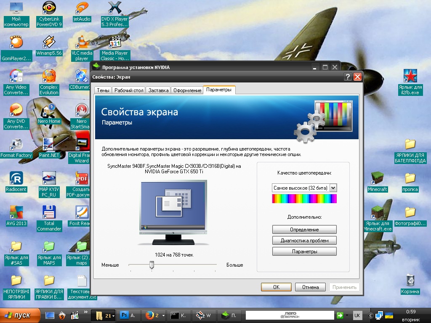Click the Определение button
The image size is (431, 323).
click(304, 230)
